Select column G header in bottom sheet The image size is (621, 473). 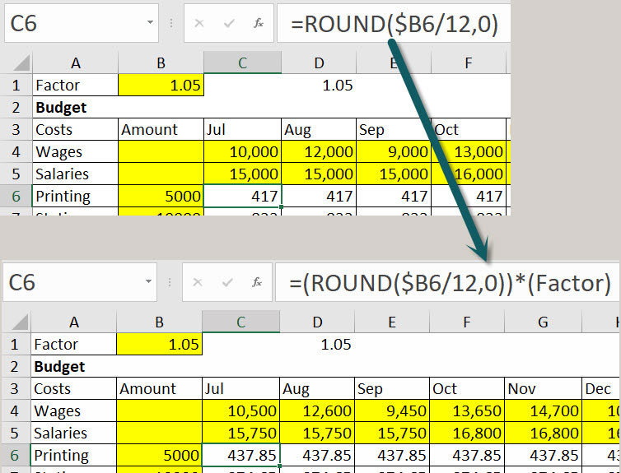(543, 322)
